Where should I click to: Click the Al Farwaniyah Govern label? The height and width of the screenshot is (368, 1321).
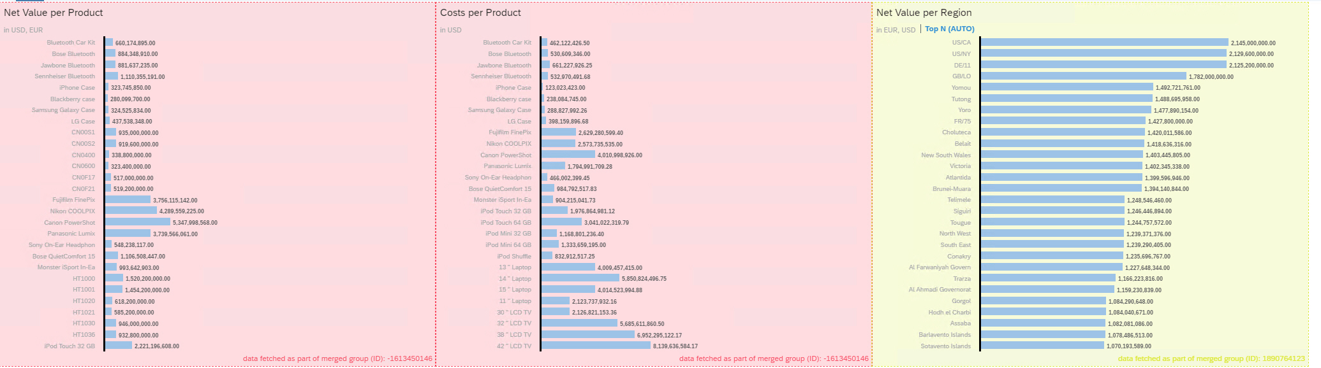(940, 267)
